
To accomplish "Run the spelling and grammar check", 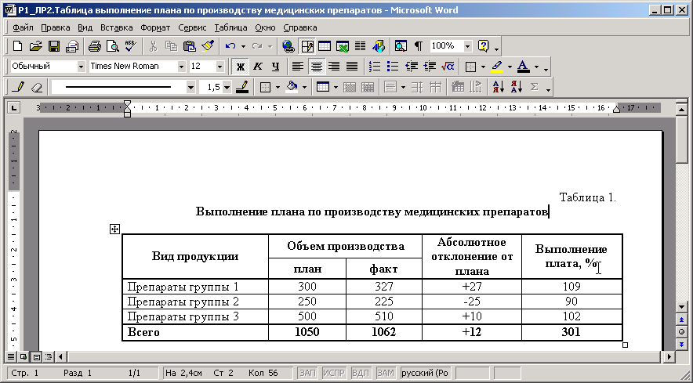I will tap(129, 46).
